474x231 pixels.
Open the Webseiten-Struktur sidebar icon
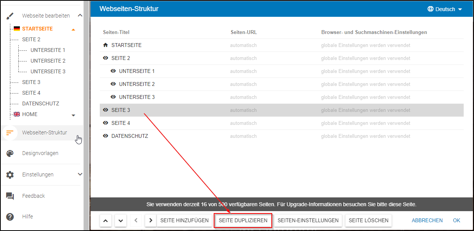(x=10, y=132)
